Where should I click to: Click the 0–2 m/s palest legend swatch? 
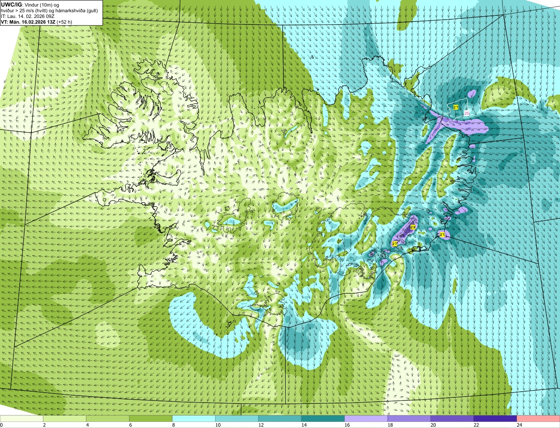[x=21, y=418]
